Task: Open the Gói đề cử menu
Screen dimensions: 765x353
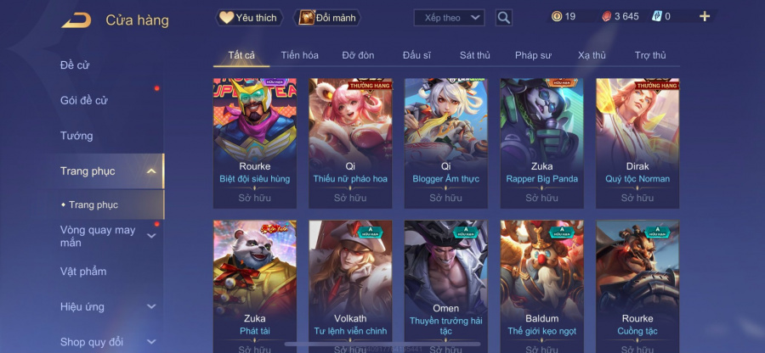Action: point(84,100)
